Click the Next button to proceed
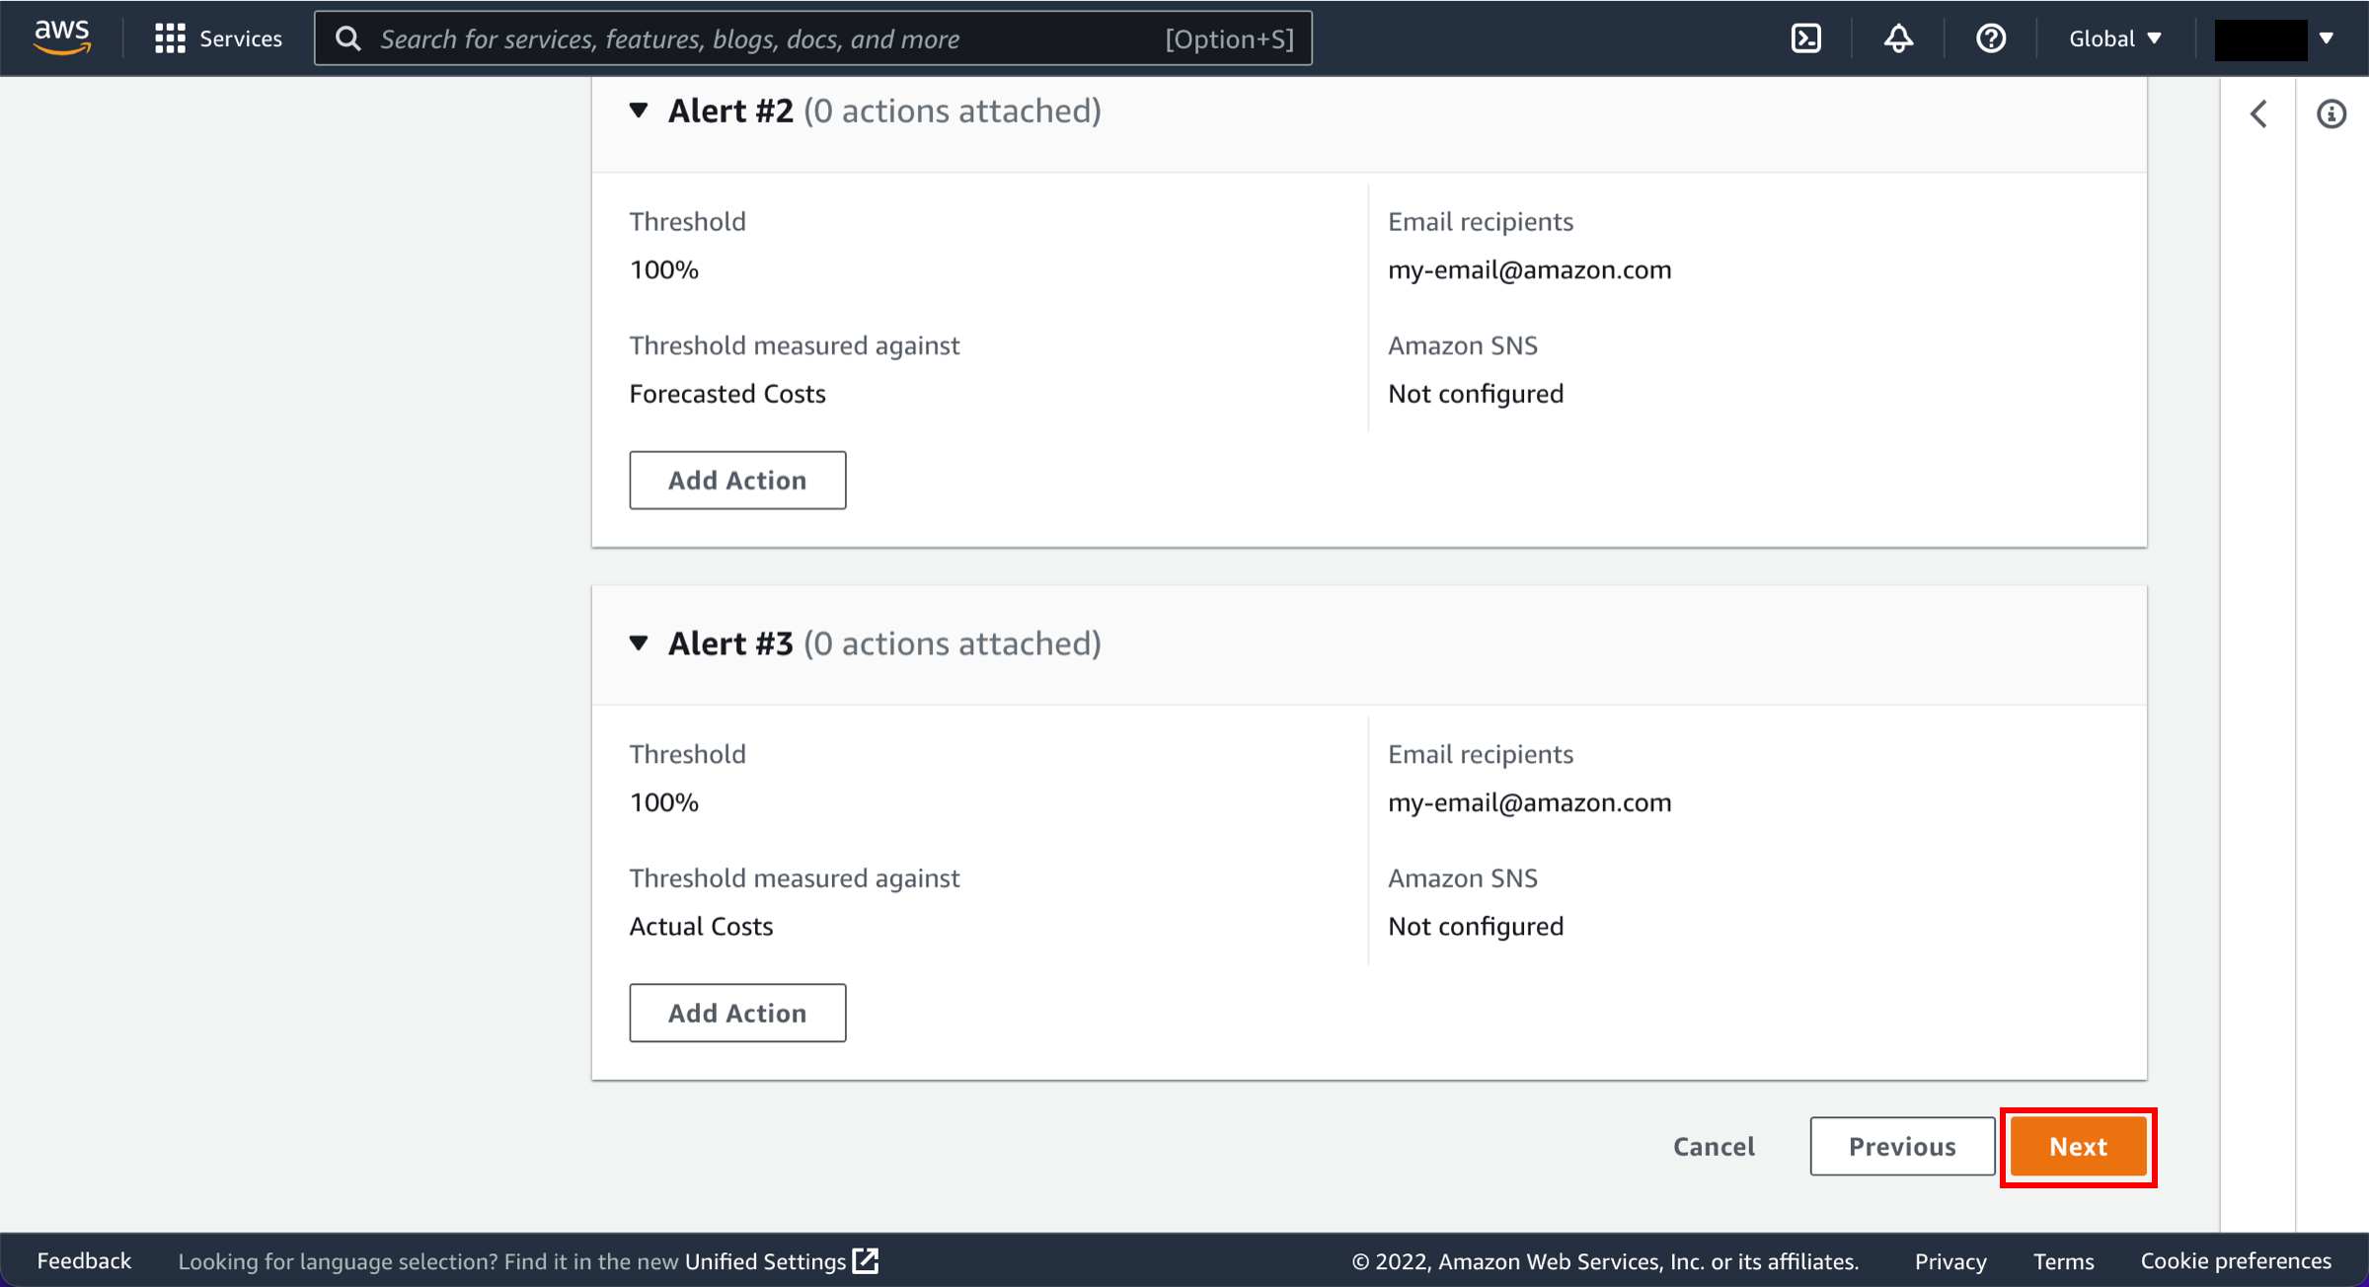2369x1287 pixels. (x=2078, y=1146)
